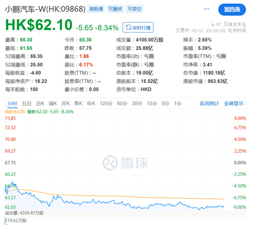The image size is (255, 225).
Task: Click the 市盈率(TTM) 亏损 value
Action: (221, 57)
